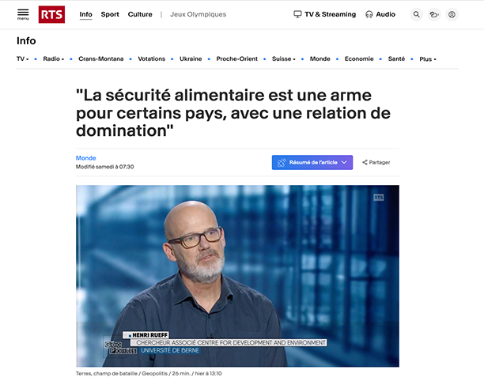Select the Sport tab
The width and height of the screenshot is (484, 381).
110,14
